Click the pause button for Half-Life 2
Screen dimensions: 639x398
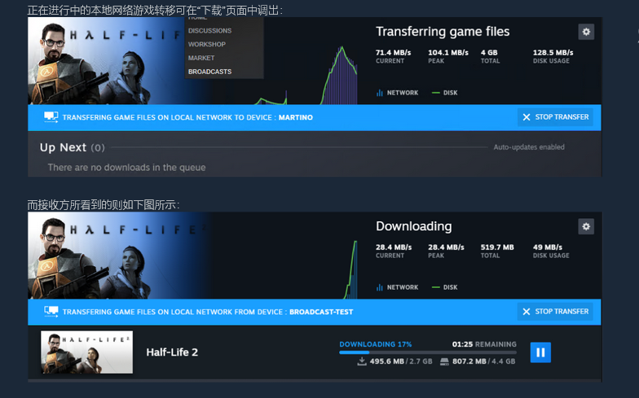tap(540, 352)
